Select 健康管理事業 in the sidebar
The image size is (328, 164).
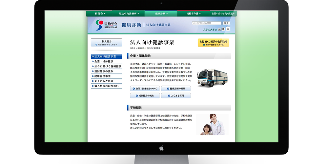(x=106, y=76)
